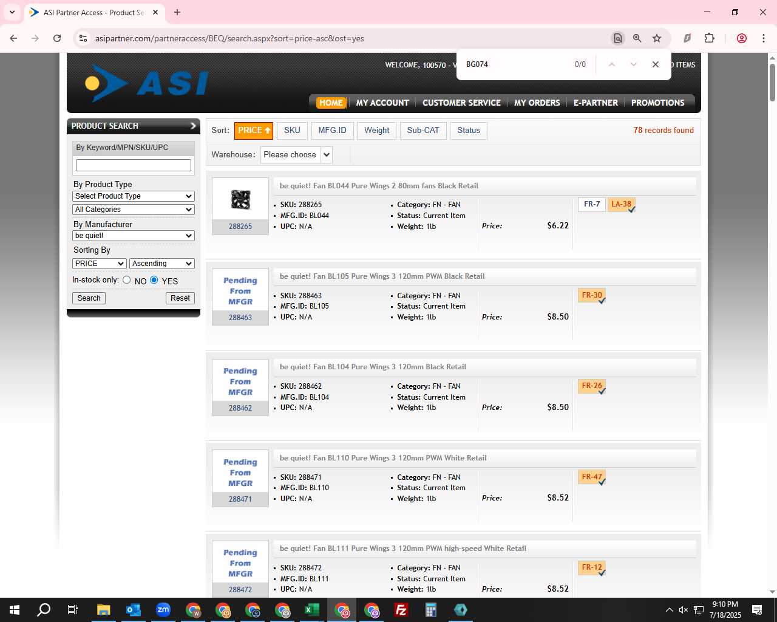Click keyword/MPN/SKU/UPC search field

tap(134, 165)
